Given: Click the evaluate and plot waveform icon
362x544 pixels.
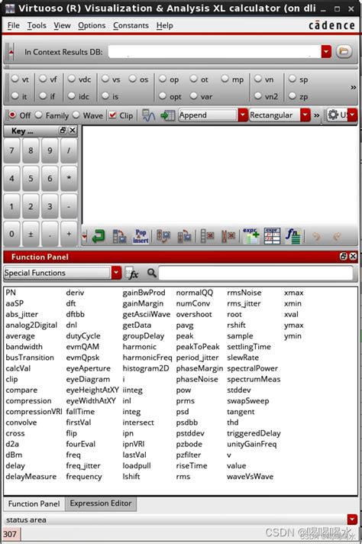Looking at the screenshot, I should [x=148, y=115].
